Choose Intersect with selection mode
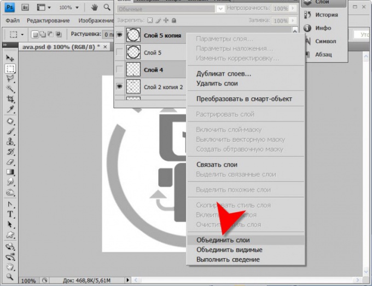Viewport: 372px width, 286px height. (59, 34)
